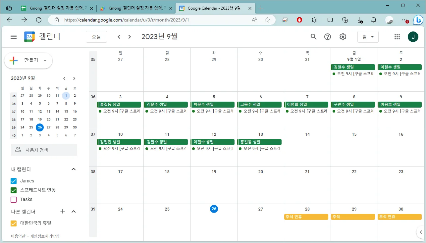This screenshot has width=426, height=243.
Task: Open the browser profile avatar
Action: point(389,20)
